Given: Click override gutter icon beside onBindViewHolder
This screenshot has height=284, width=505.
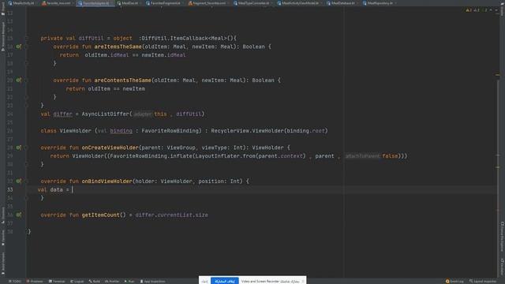Looking at the screenshot, I should 19,181.
